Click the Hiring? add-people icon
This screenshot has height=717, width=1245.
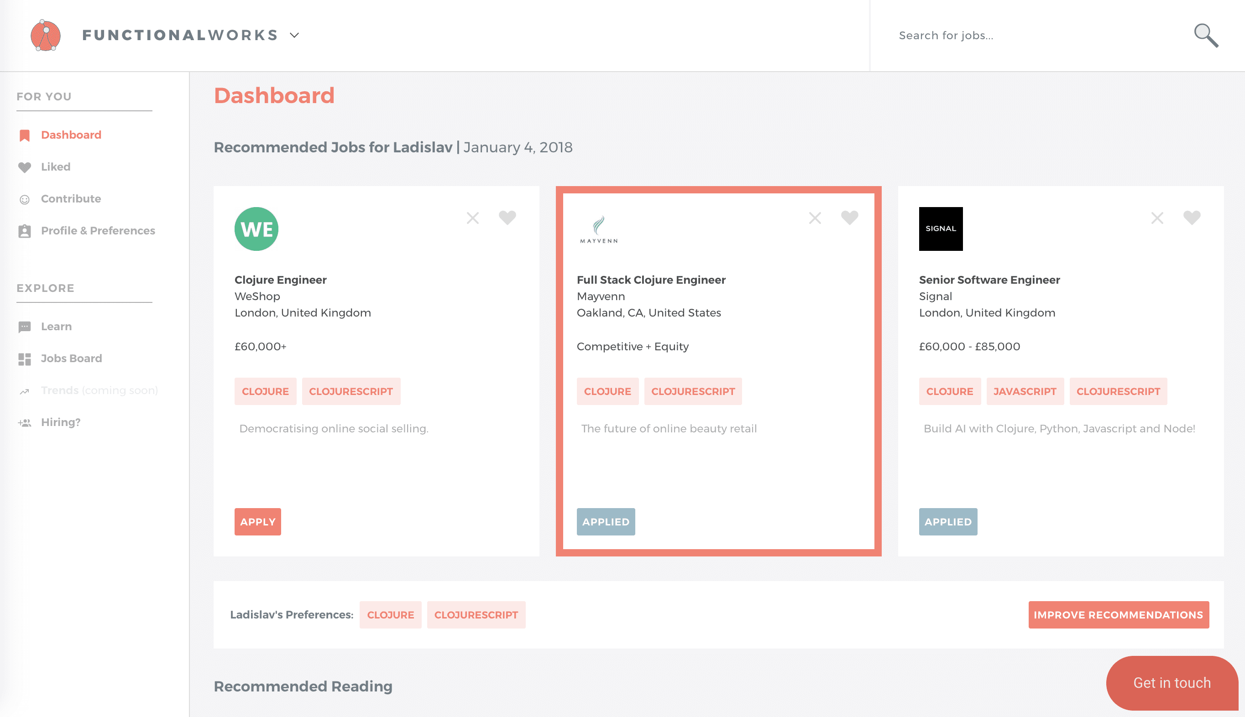(25, 423)
